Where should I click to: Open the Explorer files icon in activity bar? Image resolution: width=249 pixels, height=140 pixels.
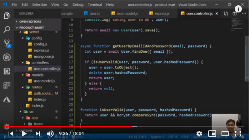[x=6, y=16]
